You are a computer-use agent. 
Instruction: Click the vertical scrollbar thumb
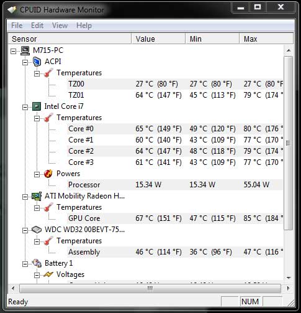coord(289,143)
